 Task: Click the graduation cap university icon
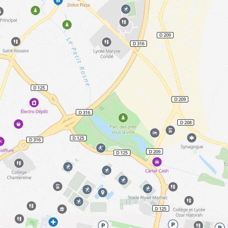[62, 209]
